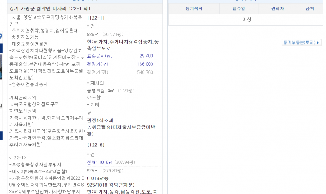Click the bold 관정1식소재 note
Viewport: 326px width, 194px height.
[x=100, y=120]
